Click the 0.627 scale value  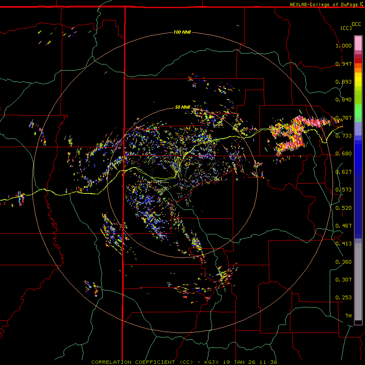tap(344, 172)
